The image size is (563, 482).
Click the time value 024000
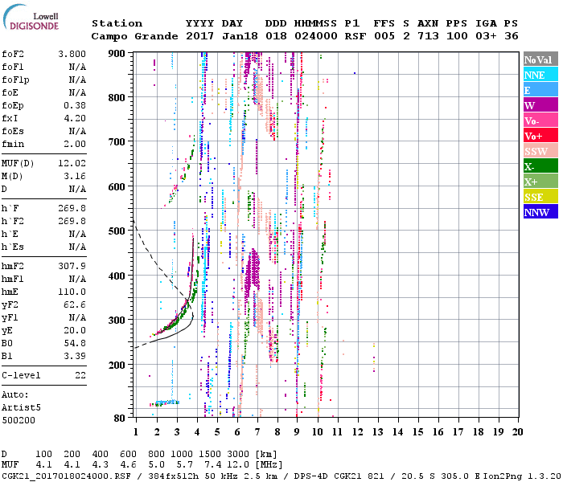coord(316,36)
